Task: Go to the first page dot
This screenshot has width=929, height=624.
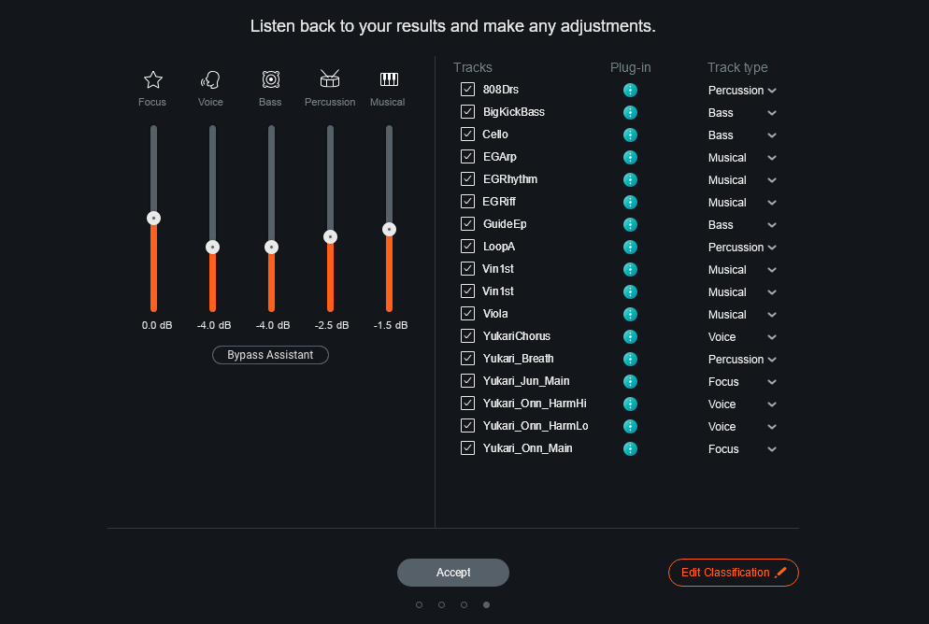Action: tap(419, 604)
